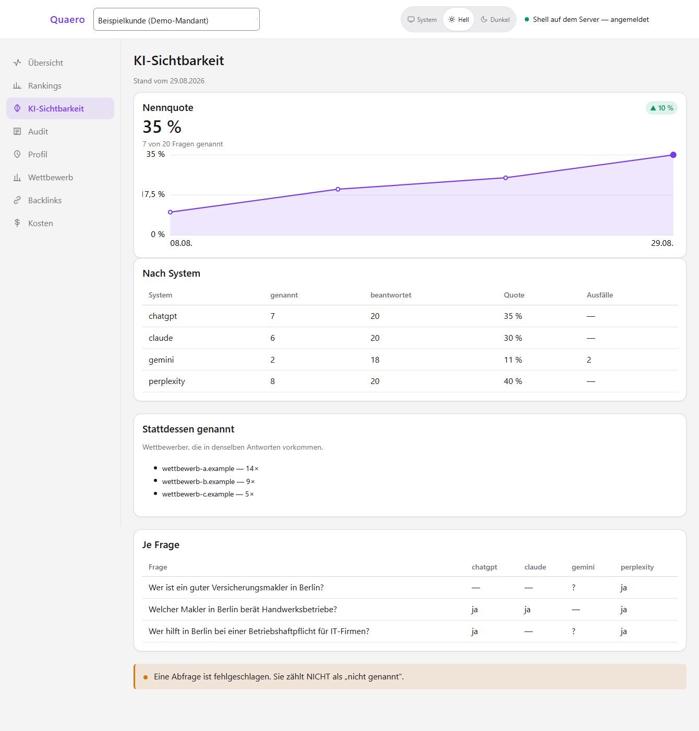The height and width of the screenshot is (731, 699).
Task: Click the Wettbewerb chart icon
Action: pos(17,177)
